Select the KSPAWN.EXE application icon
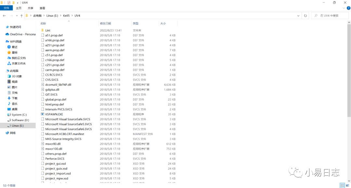Viewport: 351px width, 188px height. 43,114
